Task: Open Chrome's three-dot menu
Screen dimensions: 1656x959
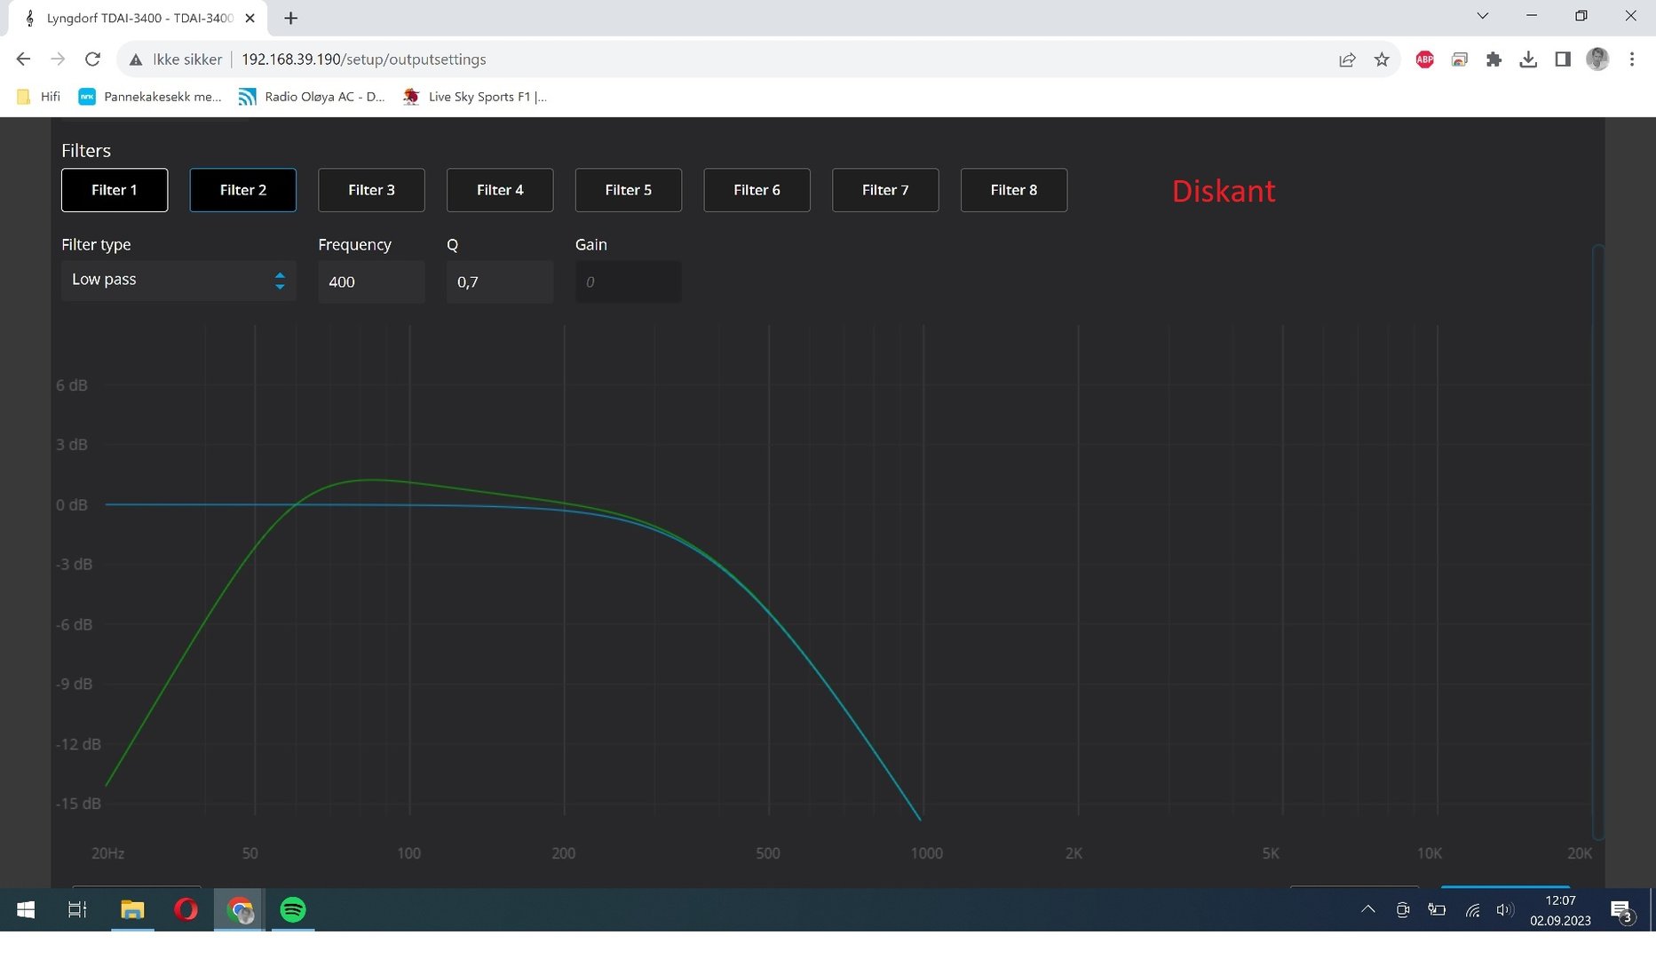Action: click(1632, 59)
